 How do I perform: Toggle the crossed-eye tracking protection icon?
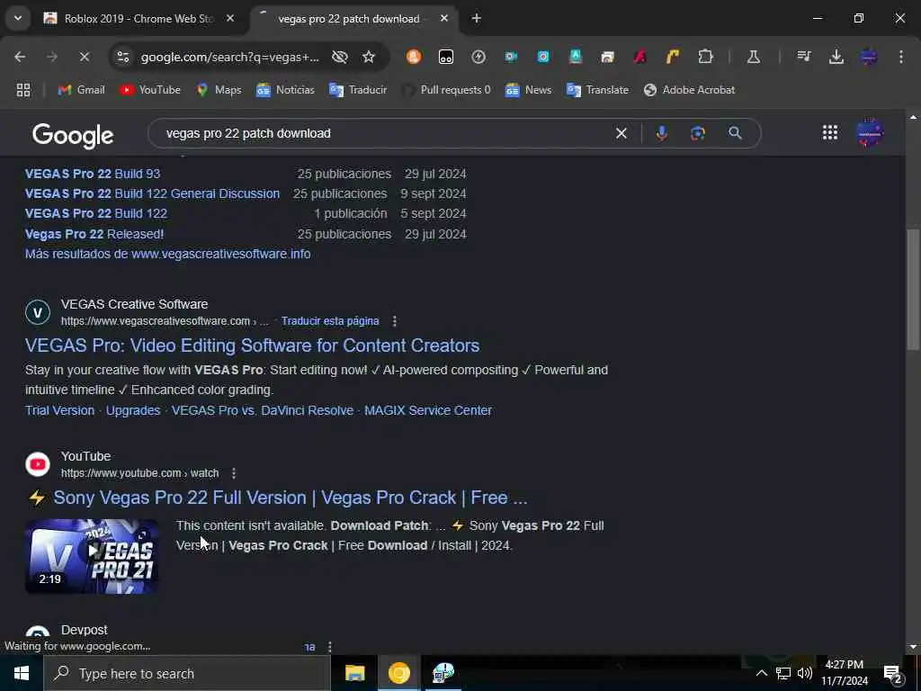(x=339, y=57)
